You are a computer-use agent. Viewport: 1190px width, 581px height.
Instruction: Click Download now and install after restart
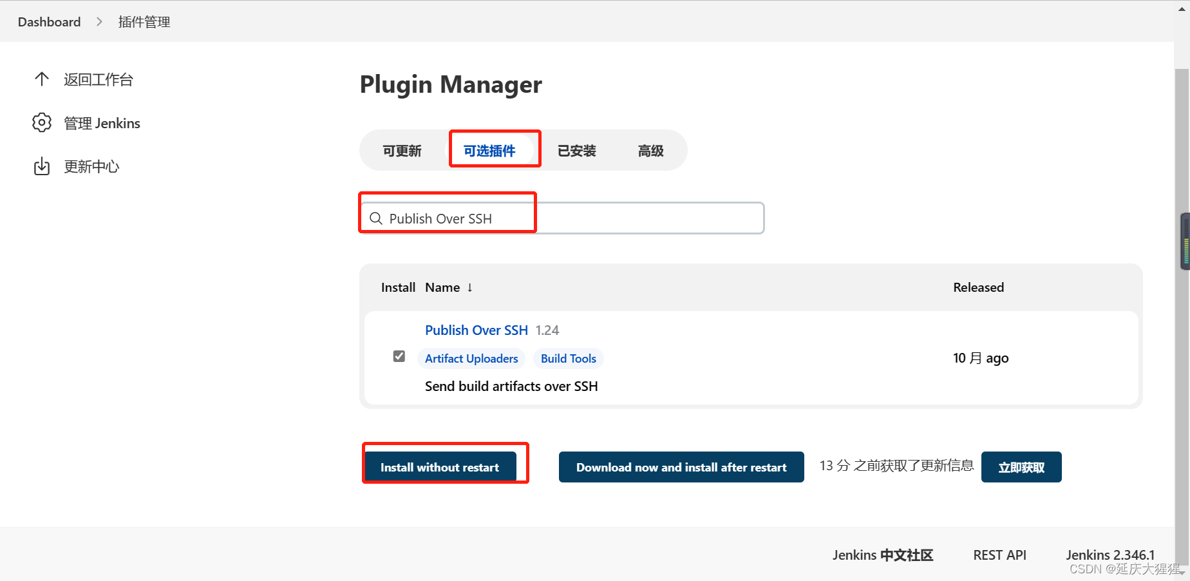click(x=681, y=467)
